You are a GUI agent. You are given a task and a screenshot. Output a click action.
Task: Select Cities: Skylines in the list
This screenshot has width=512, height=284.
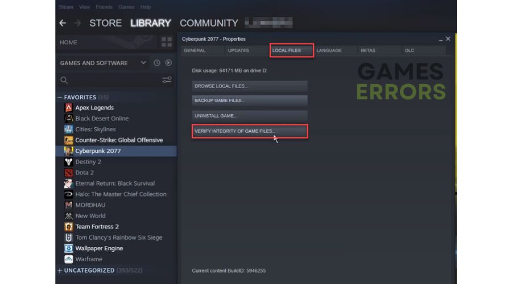96,129
